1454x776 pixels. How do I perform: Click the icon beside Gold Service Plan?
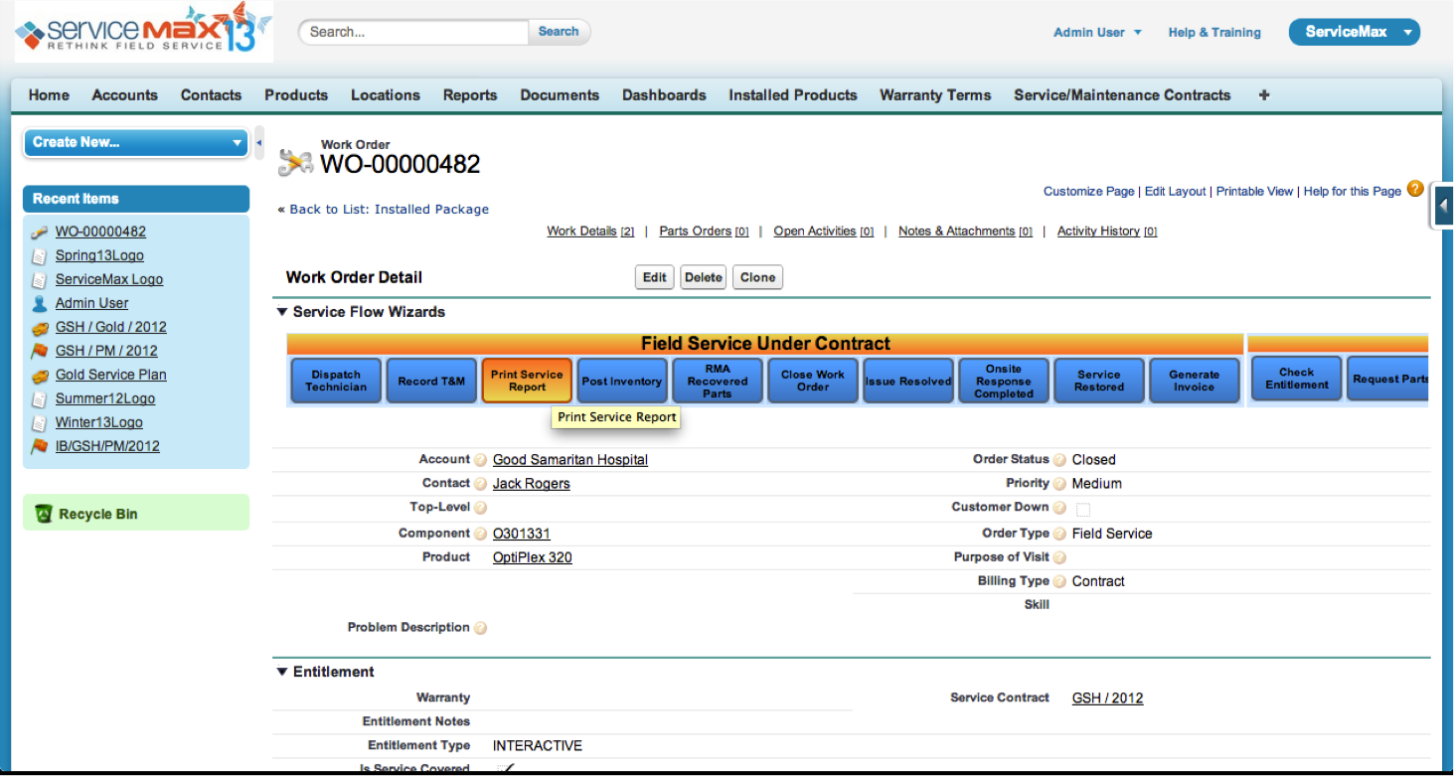pos(39,375)
